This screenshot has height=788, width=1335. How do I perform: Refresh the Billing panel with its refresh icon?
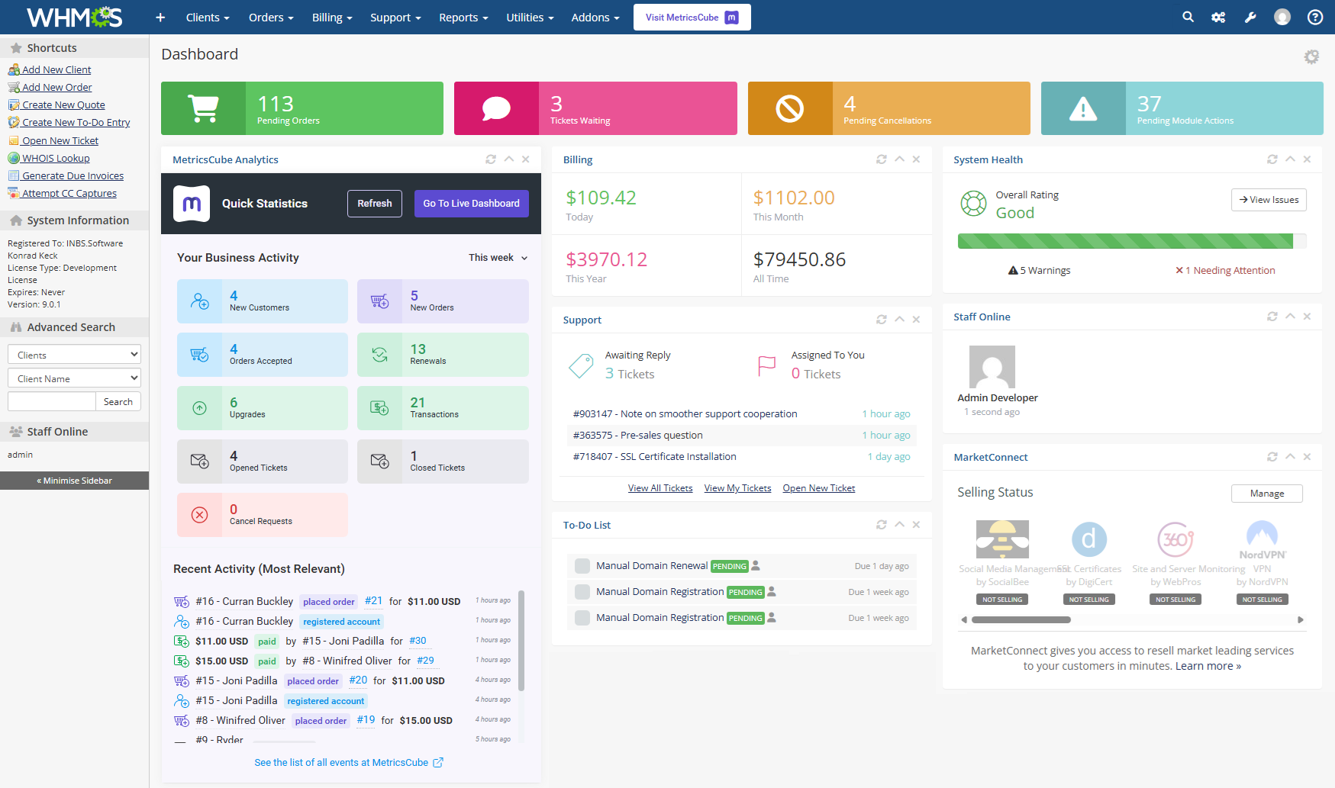[x=882, y=159]
